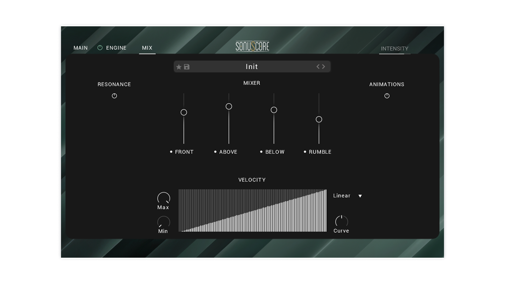Screen dimensions: 505x284
Task: Switch to the ENGINE tab
Action: pos(116,48)
